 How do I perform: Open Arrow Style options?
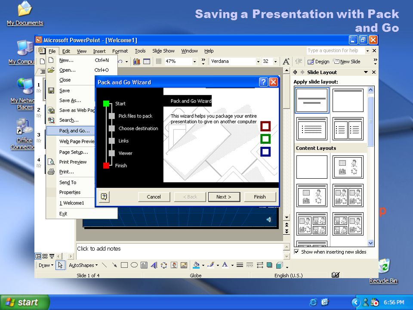[260, 265]
